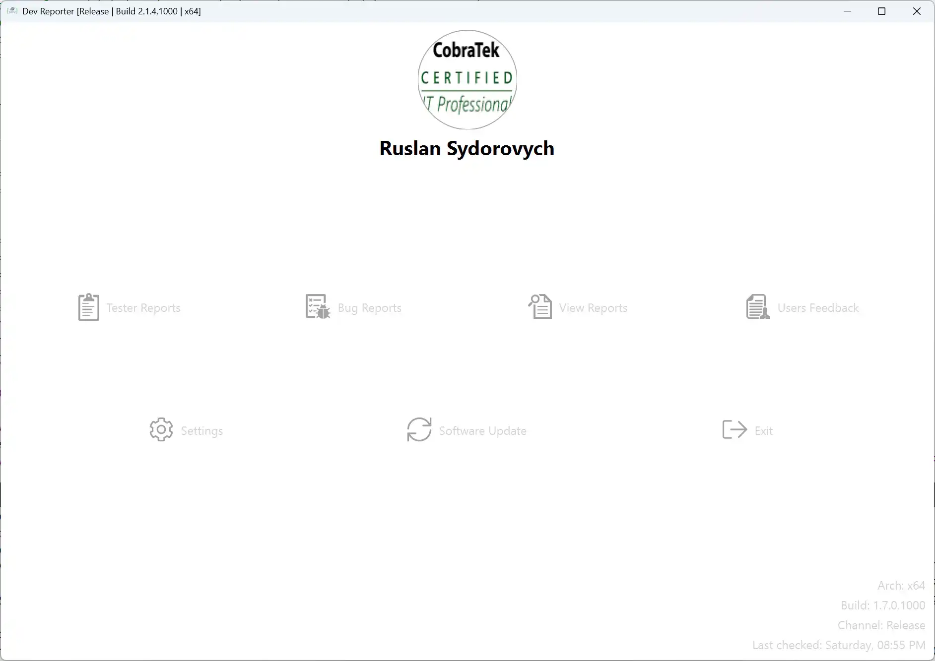
Task: Click the Ruslan Sydorovych user name
Action: (467, 148)
